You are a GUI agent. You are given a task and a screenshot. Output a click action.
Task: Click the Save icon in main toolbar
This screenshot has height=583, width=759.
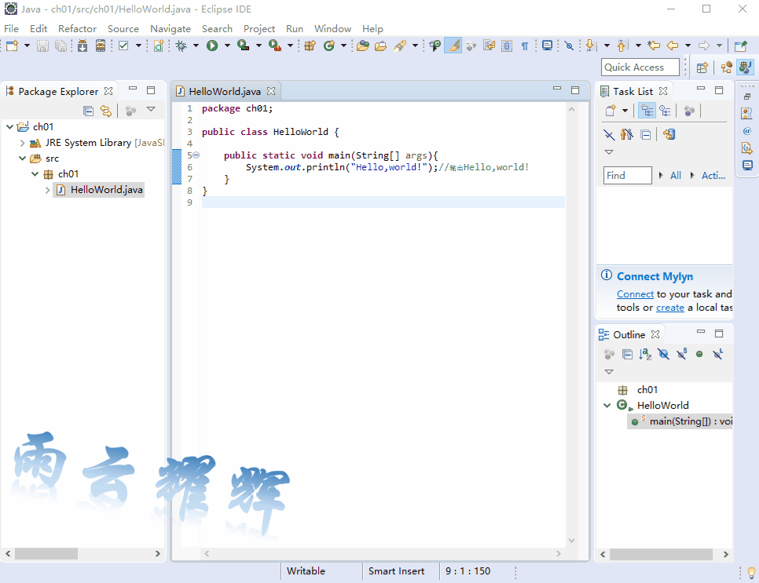pyautogui.click(x=42, y=46)
